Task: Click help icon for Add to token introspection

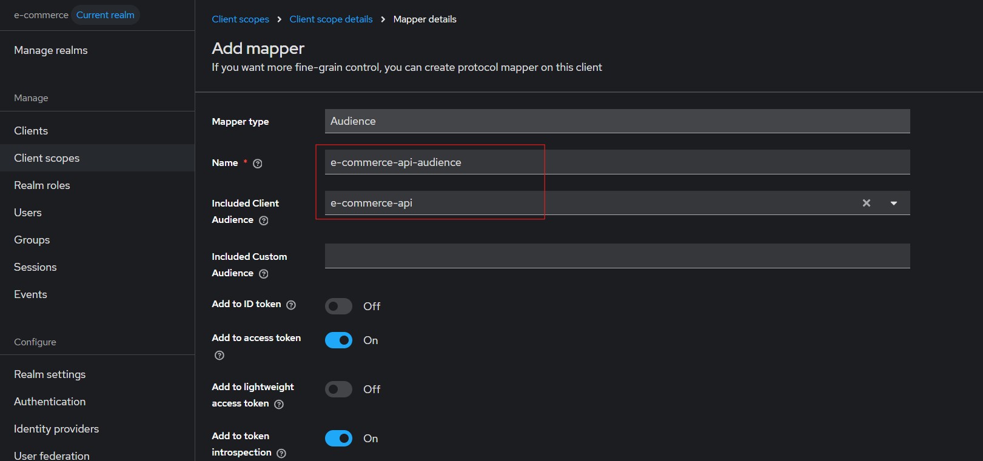Action: point(281,453)
